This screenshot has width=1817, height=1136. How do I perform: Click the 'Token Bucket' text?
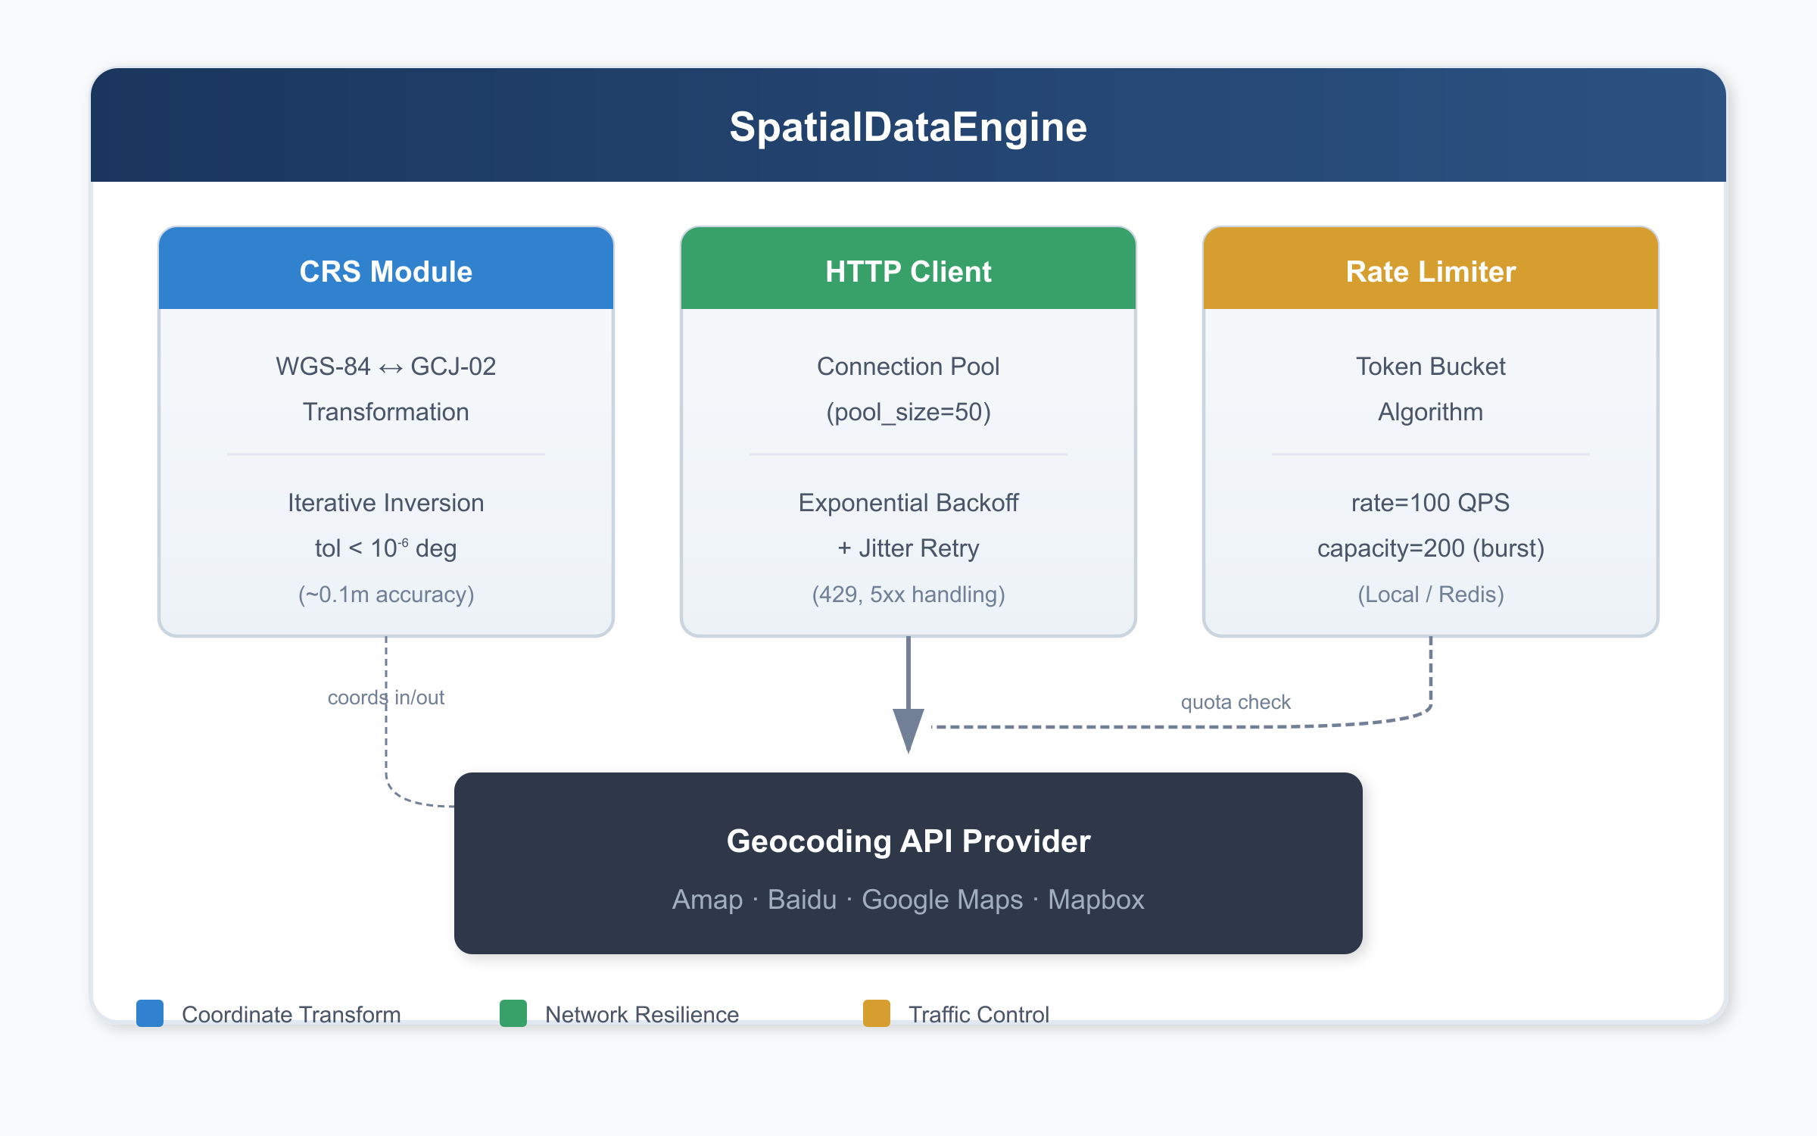pyautogui.click(x=1430, y=367)
